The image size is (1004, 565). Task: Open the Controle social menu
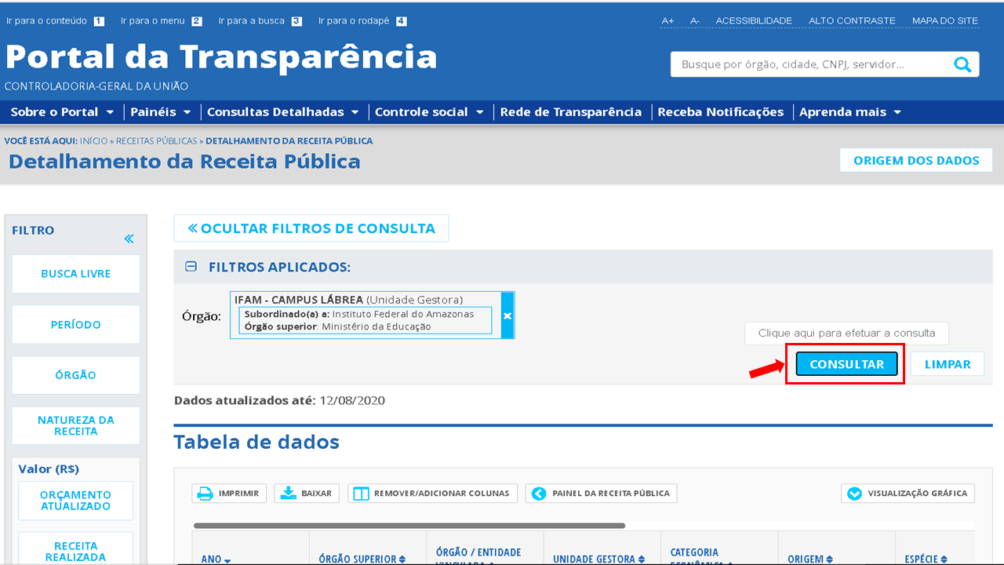429,112
